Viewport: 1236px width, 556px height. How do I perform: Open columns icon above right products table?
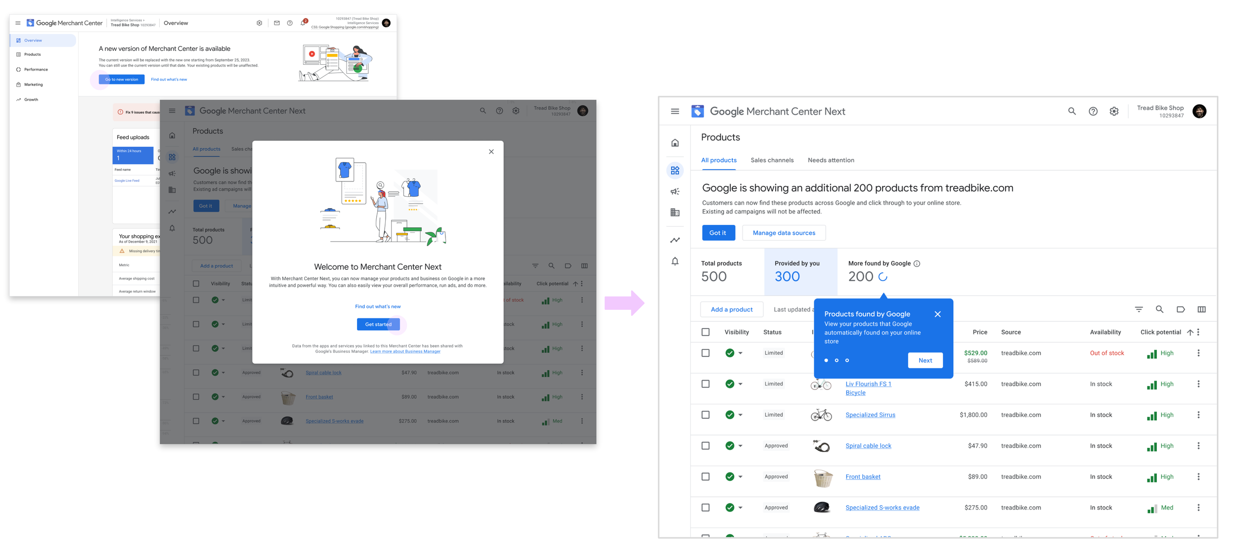[x=1201, y=309]
